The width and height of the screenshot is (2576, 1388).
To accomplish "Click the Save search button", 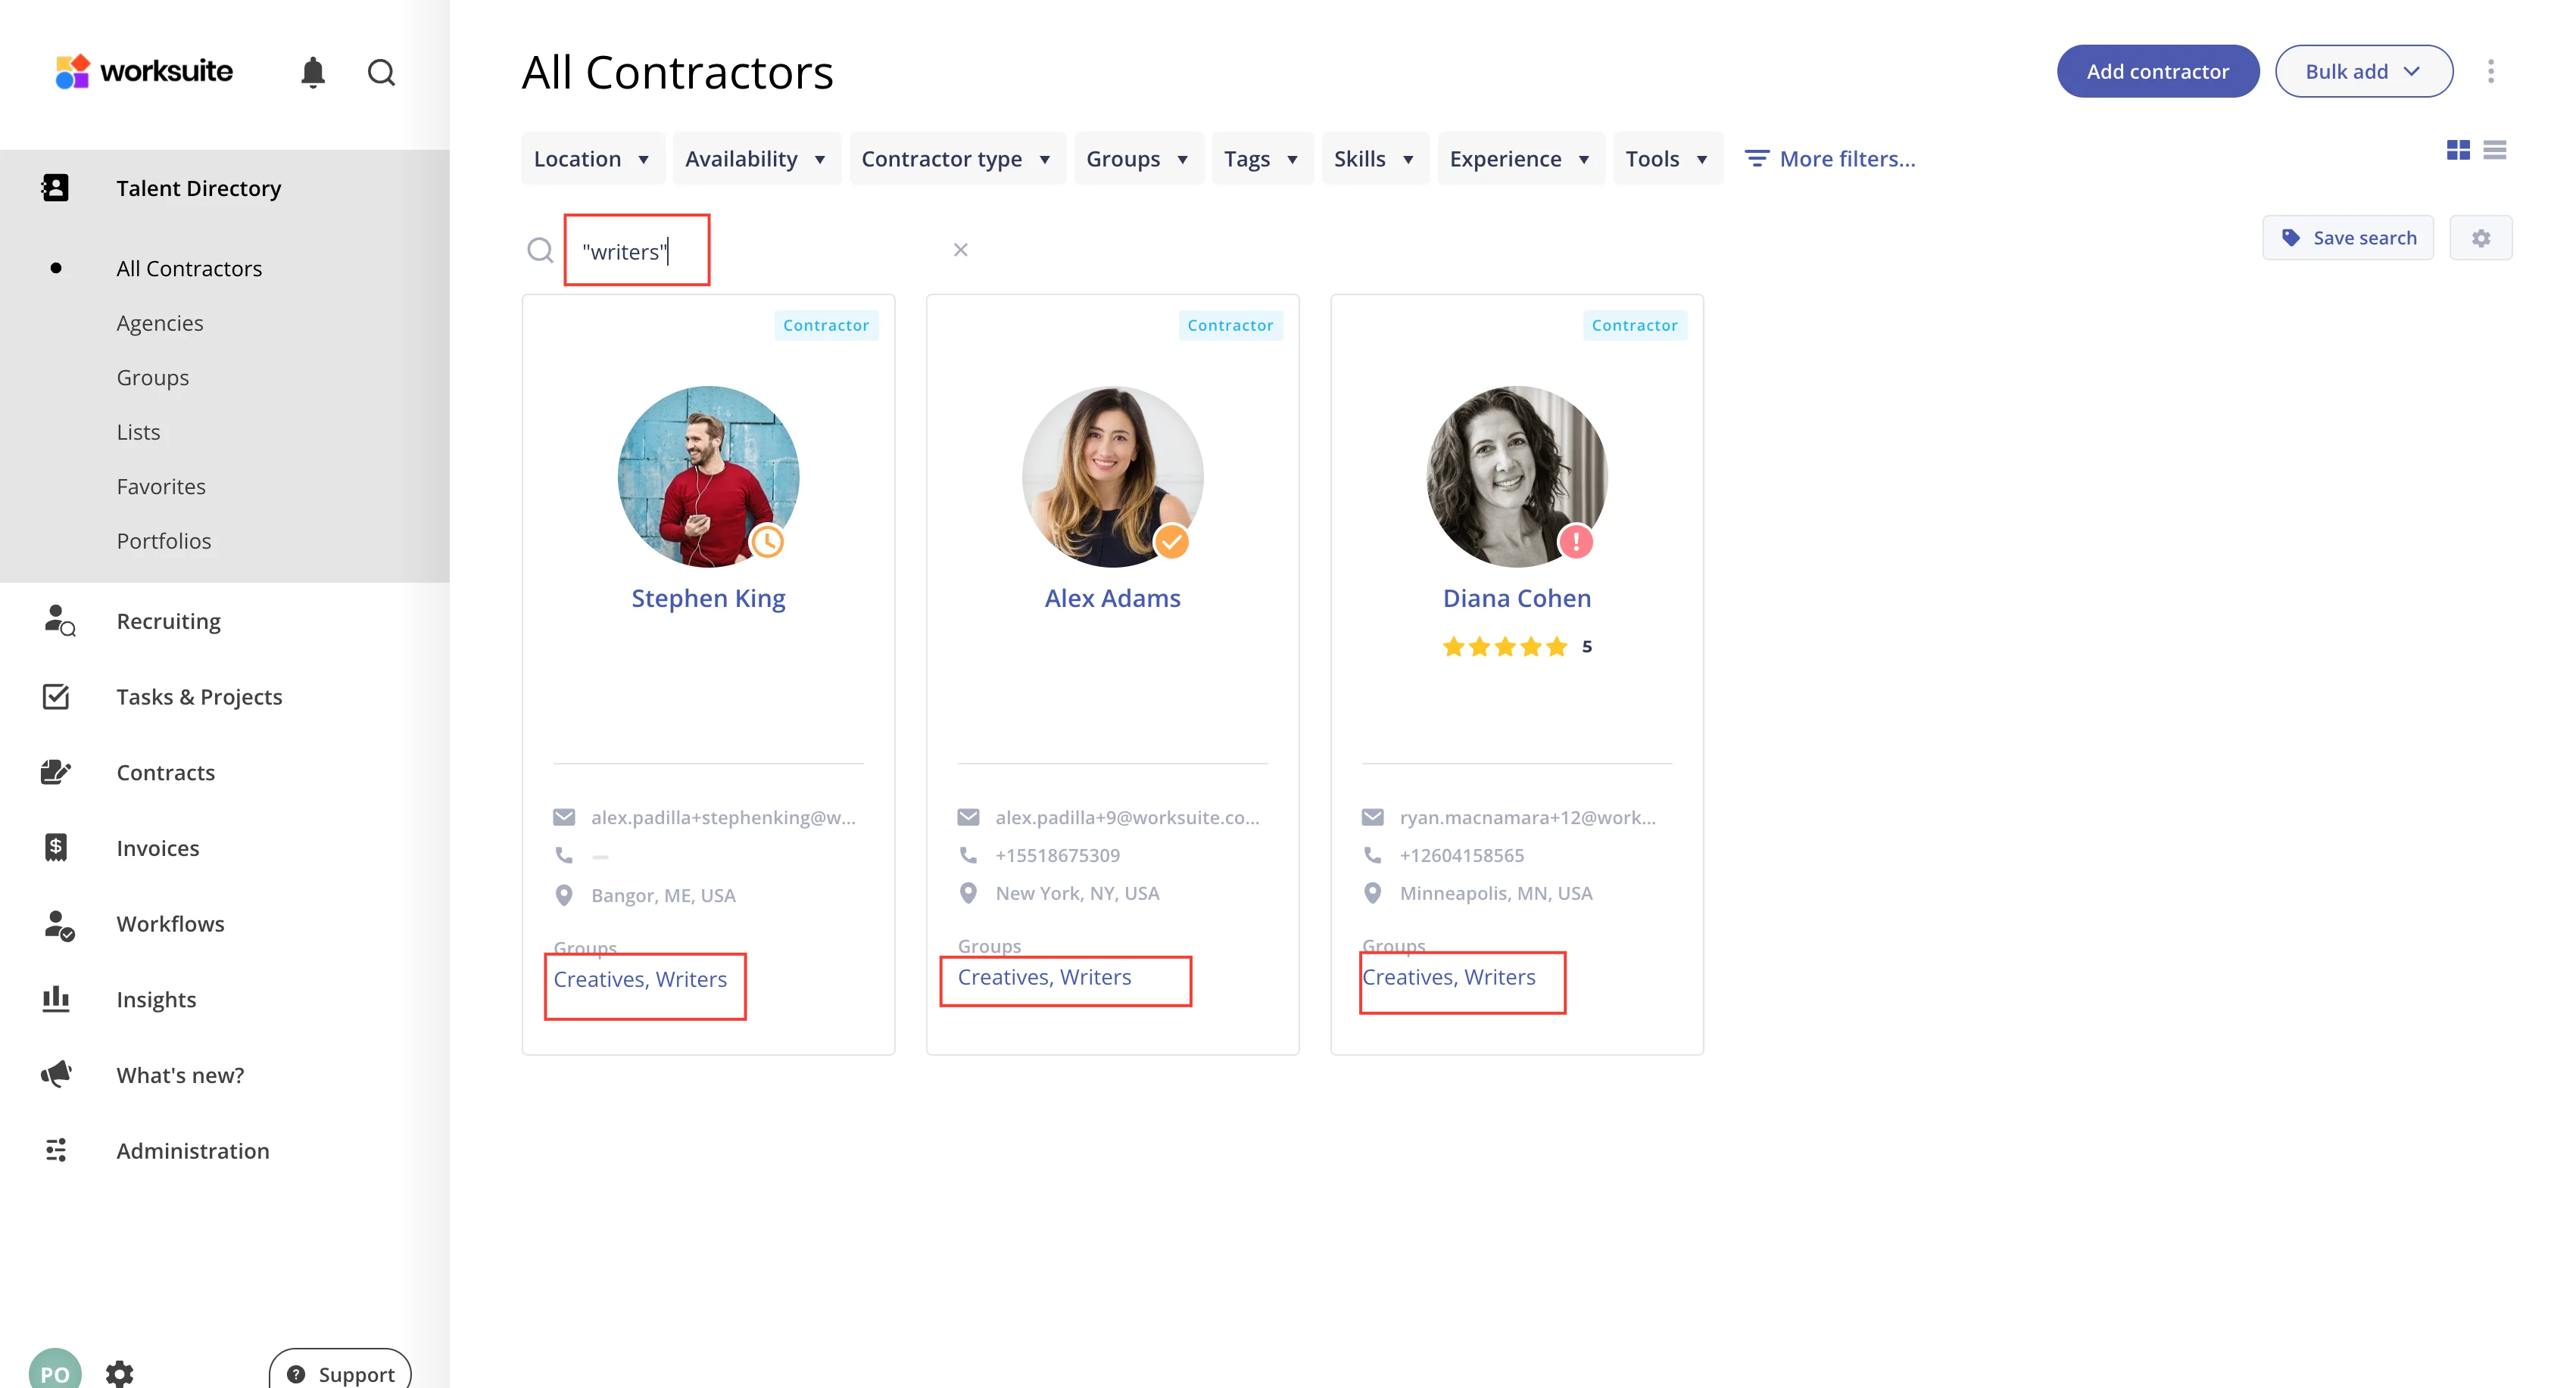I will 2347,238.
